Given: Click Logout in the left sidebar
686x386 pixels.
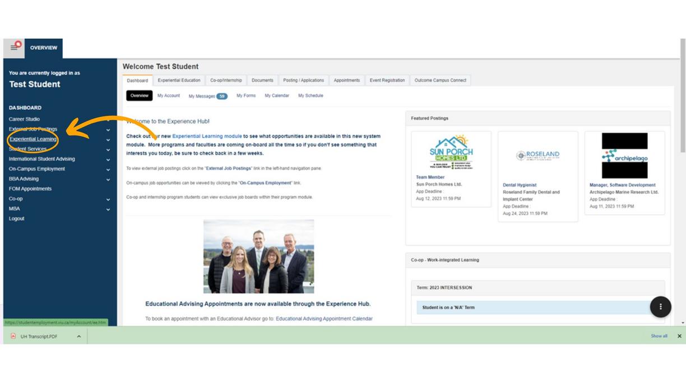Looking at the screenshot, I should pos(17,218).
